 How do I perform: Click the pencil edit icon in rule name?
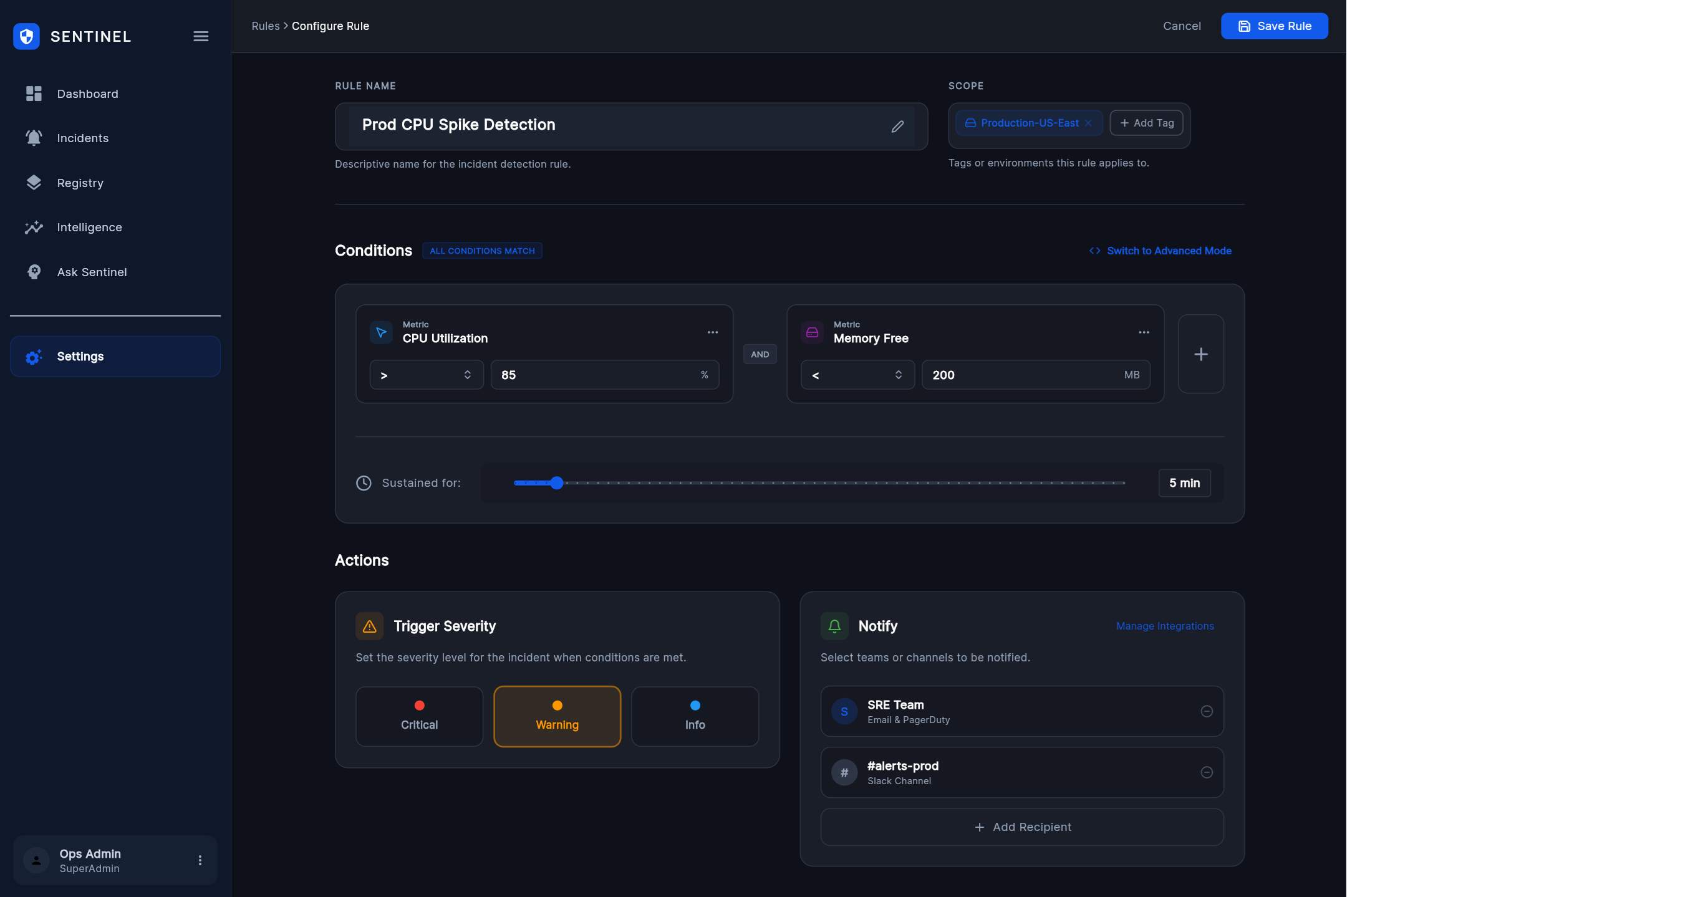[897, 126]
